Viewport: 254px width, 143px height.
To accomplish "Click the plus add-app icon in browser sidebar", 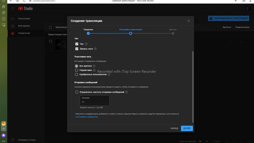I will [x=4, y=129].
